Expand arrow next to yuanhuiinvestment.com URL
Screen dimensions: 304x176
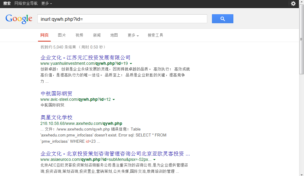pos(131,64)
